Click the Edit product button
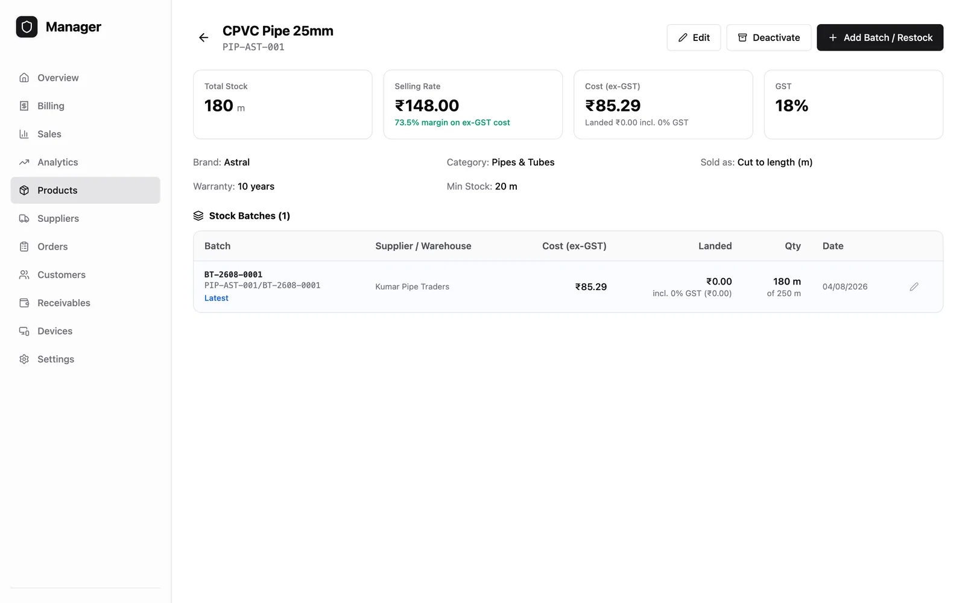Viewport: 965px width, 603px height. tap(694, 37)
